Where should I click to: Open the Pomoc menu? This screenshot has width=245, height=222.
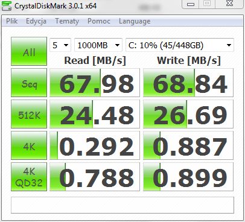pyautogui.click(x=99, y=21)
